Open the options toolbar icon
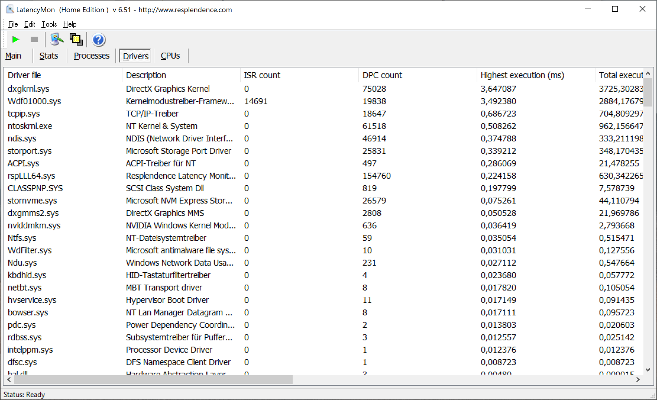The image size is (657, 400). (56, 40)
